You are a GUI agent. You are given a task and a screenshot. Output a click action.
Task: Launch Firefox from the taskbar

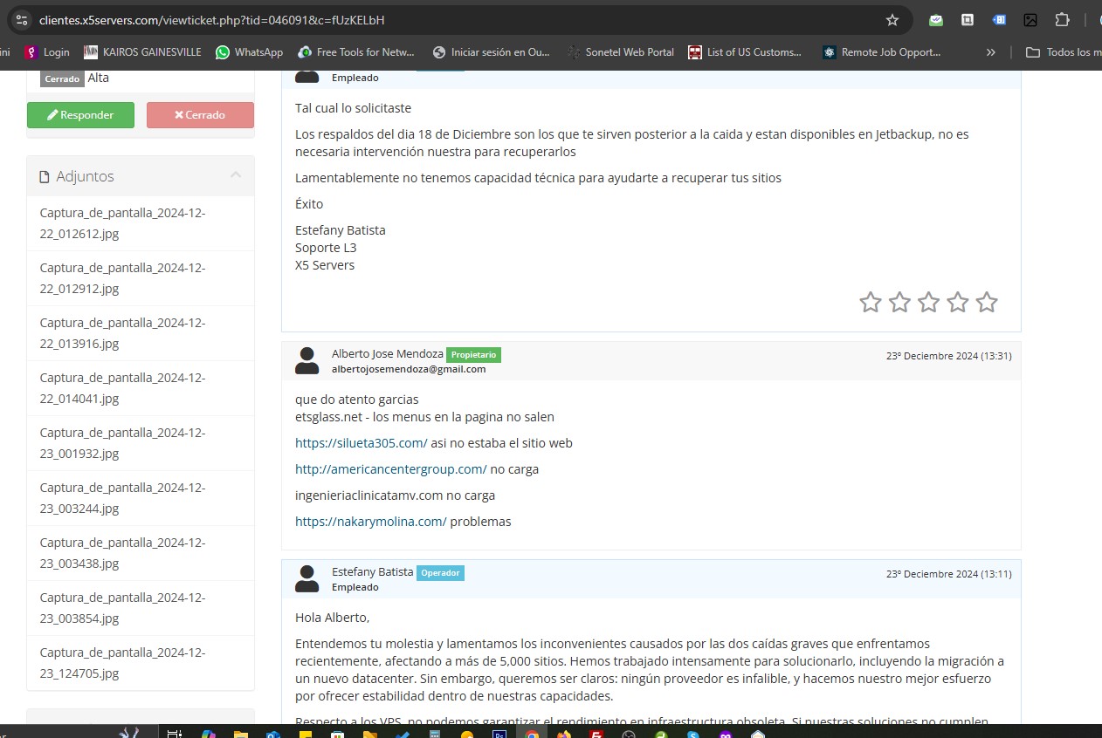[x=563, y=733]
